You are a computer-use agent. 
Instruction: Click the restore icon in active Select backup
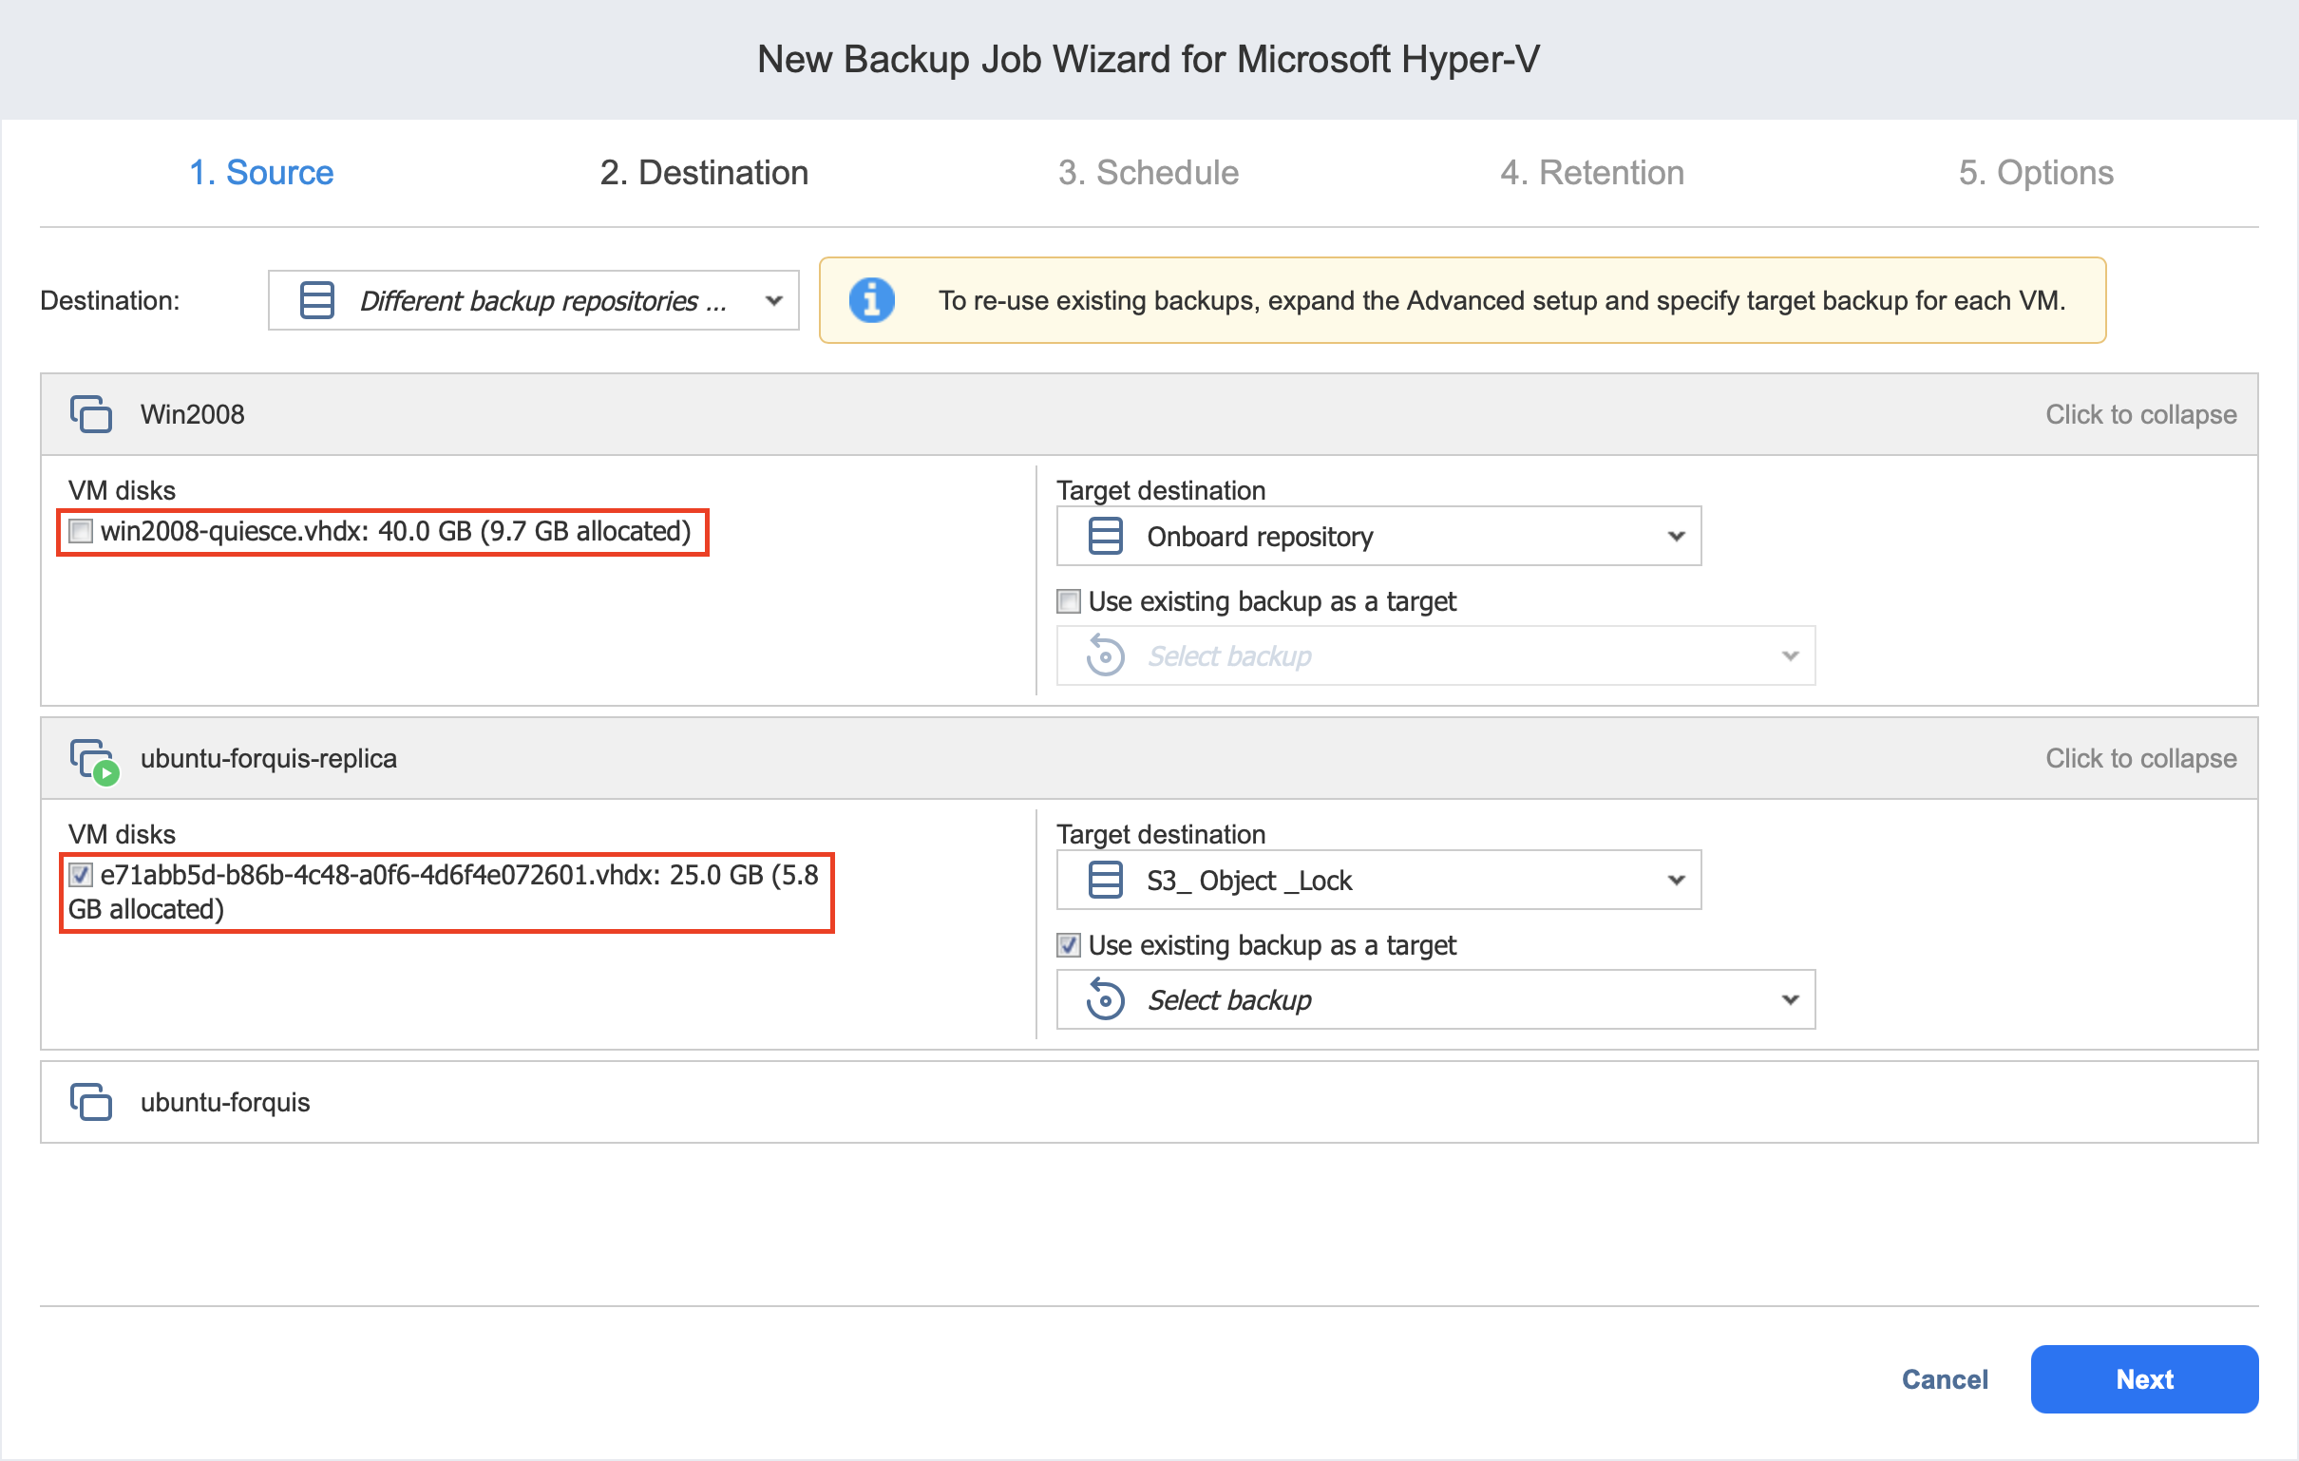point(1106,1000)
